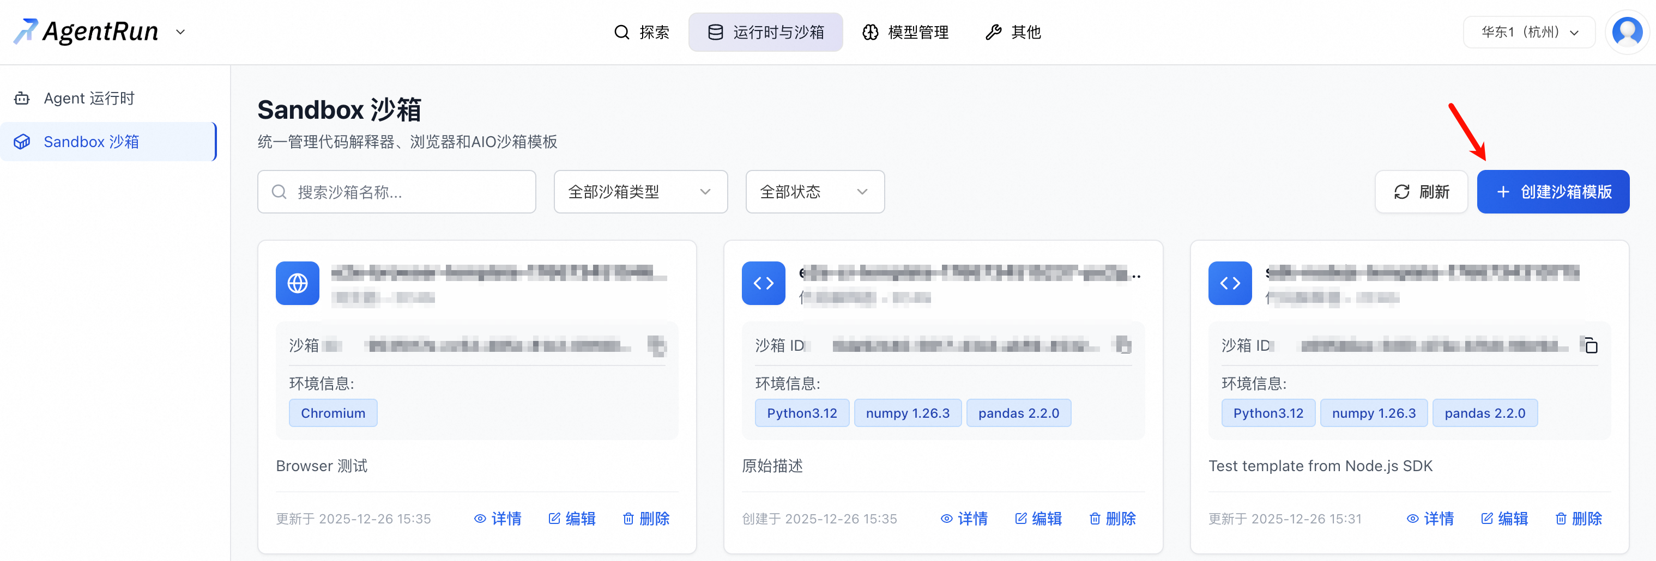Open the 其他 menu
This screenshot has width=1656, height=561.
point(1013,32)
